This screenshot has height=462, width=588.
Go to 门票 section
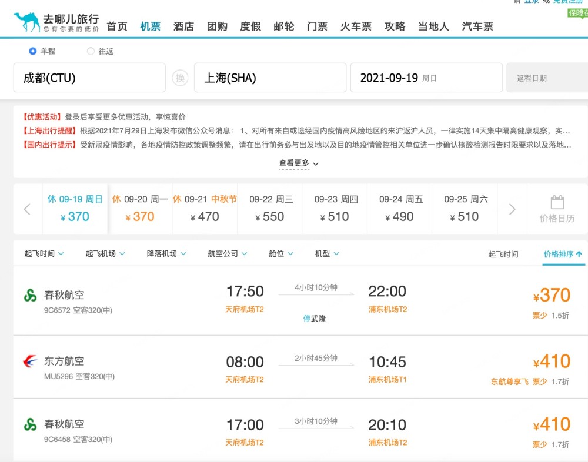point(318,26)
